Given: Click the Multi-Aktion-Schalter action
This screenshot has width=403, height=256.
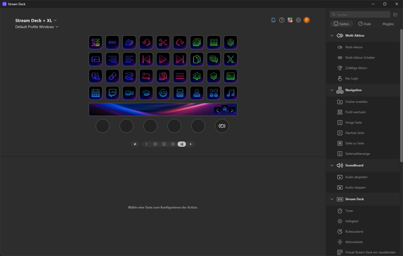Looking at the screenshot, I should 360,58.
